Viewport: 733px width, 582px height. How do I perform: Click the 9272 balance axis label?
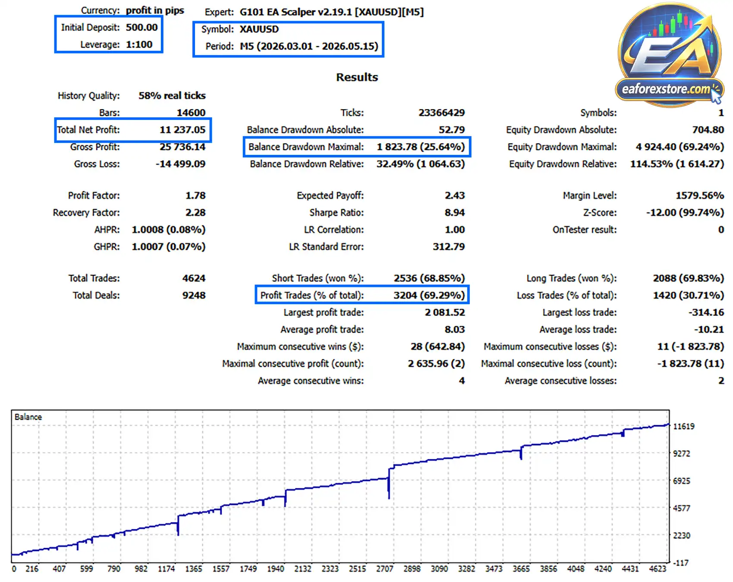pyautogui.click(x=682, y=454)
